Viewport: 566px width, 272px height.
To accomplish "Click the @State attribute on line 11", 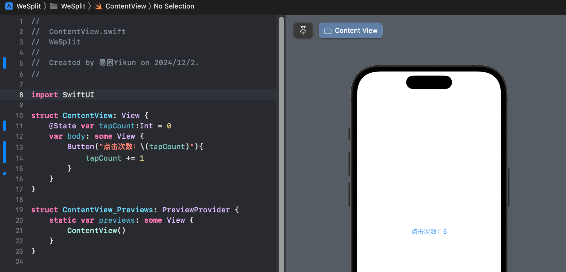I will click(x=63, y=126).
